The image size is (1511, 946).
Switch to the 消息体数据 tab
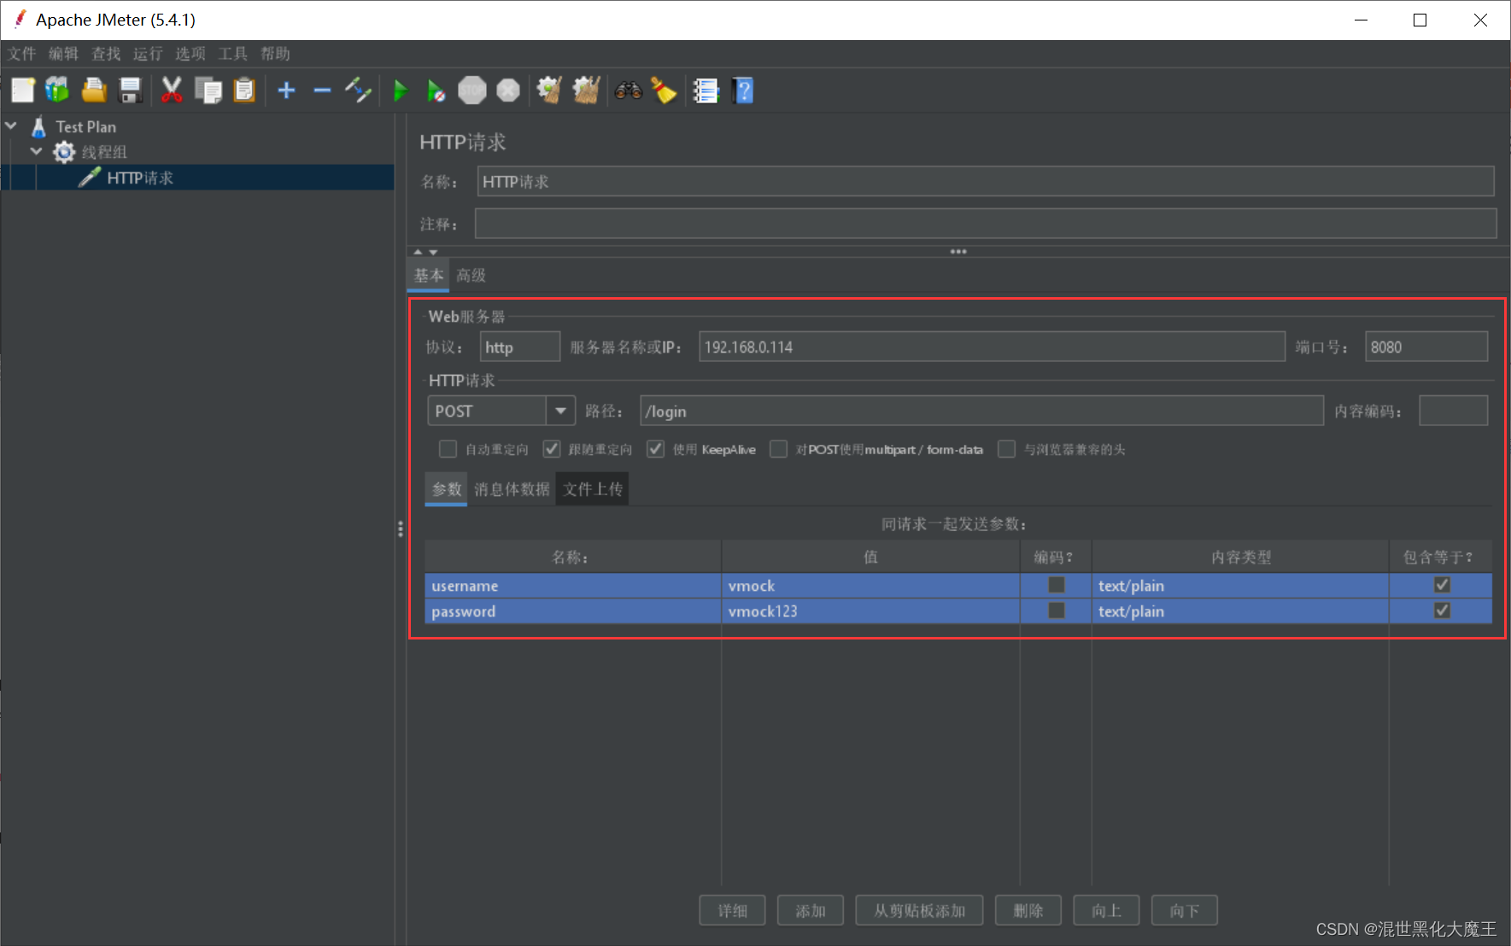[x=512, y=489]
